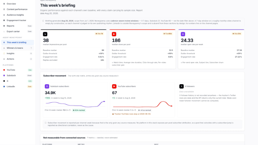Click the Audience insights sidebar icon
This screenshot has height=145, width=258.
(x=4, y=15)
